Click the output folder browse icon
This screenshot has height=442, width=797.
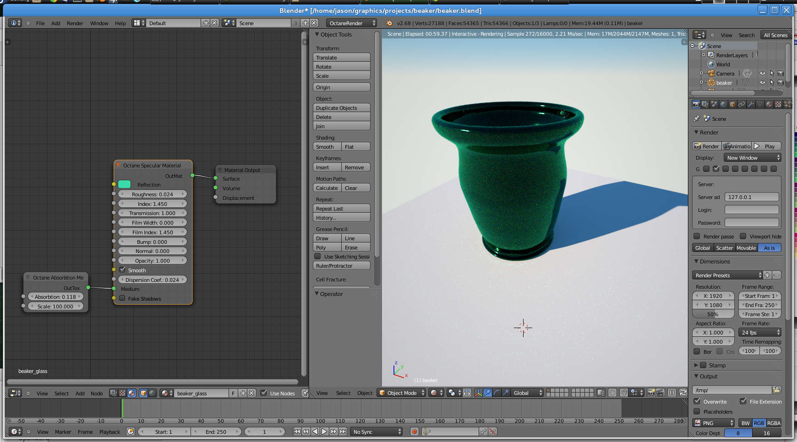tap(776, 390)
